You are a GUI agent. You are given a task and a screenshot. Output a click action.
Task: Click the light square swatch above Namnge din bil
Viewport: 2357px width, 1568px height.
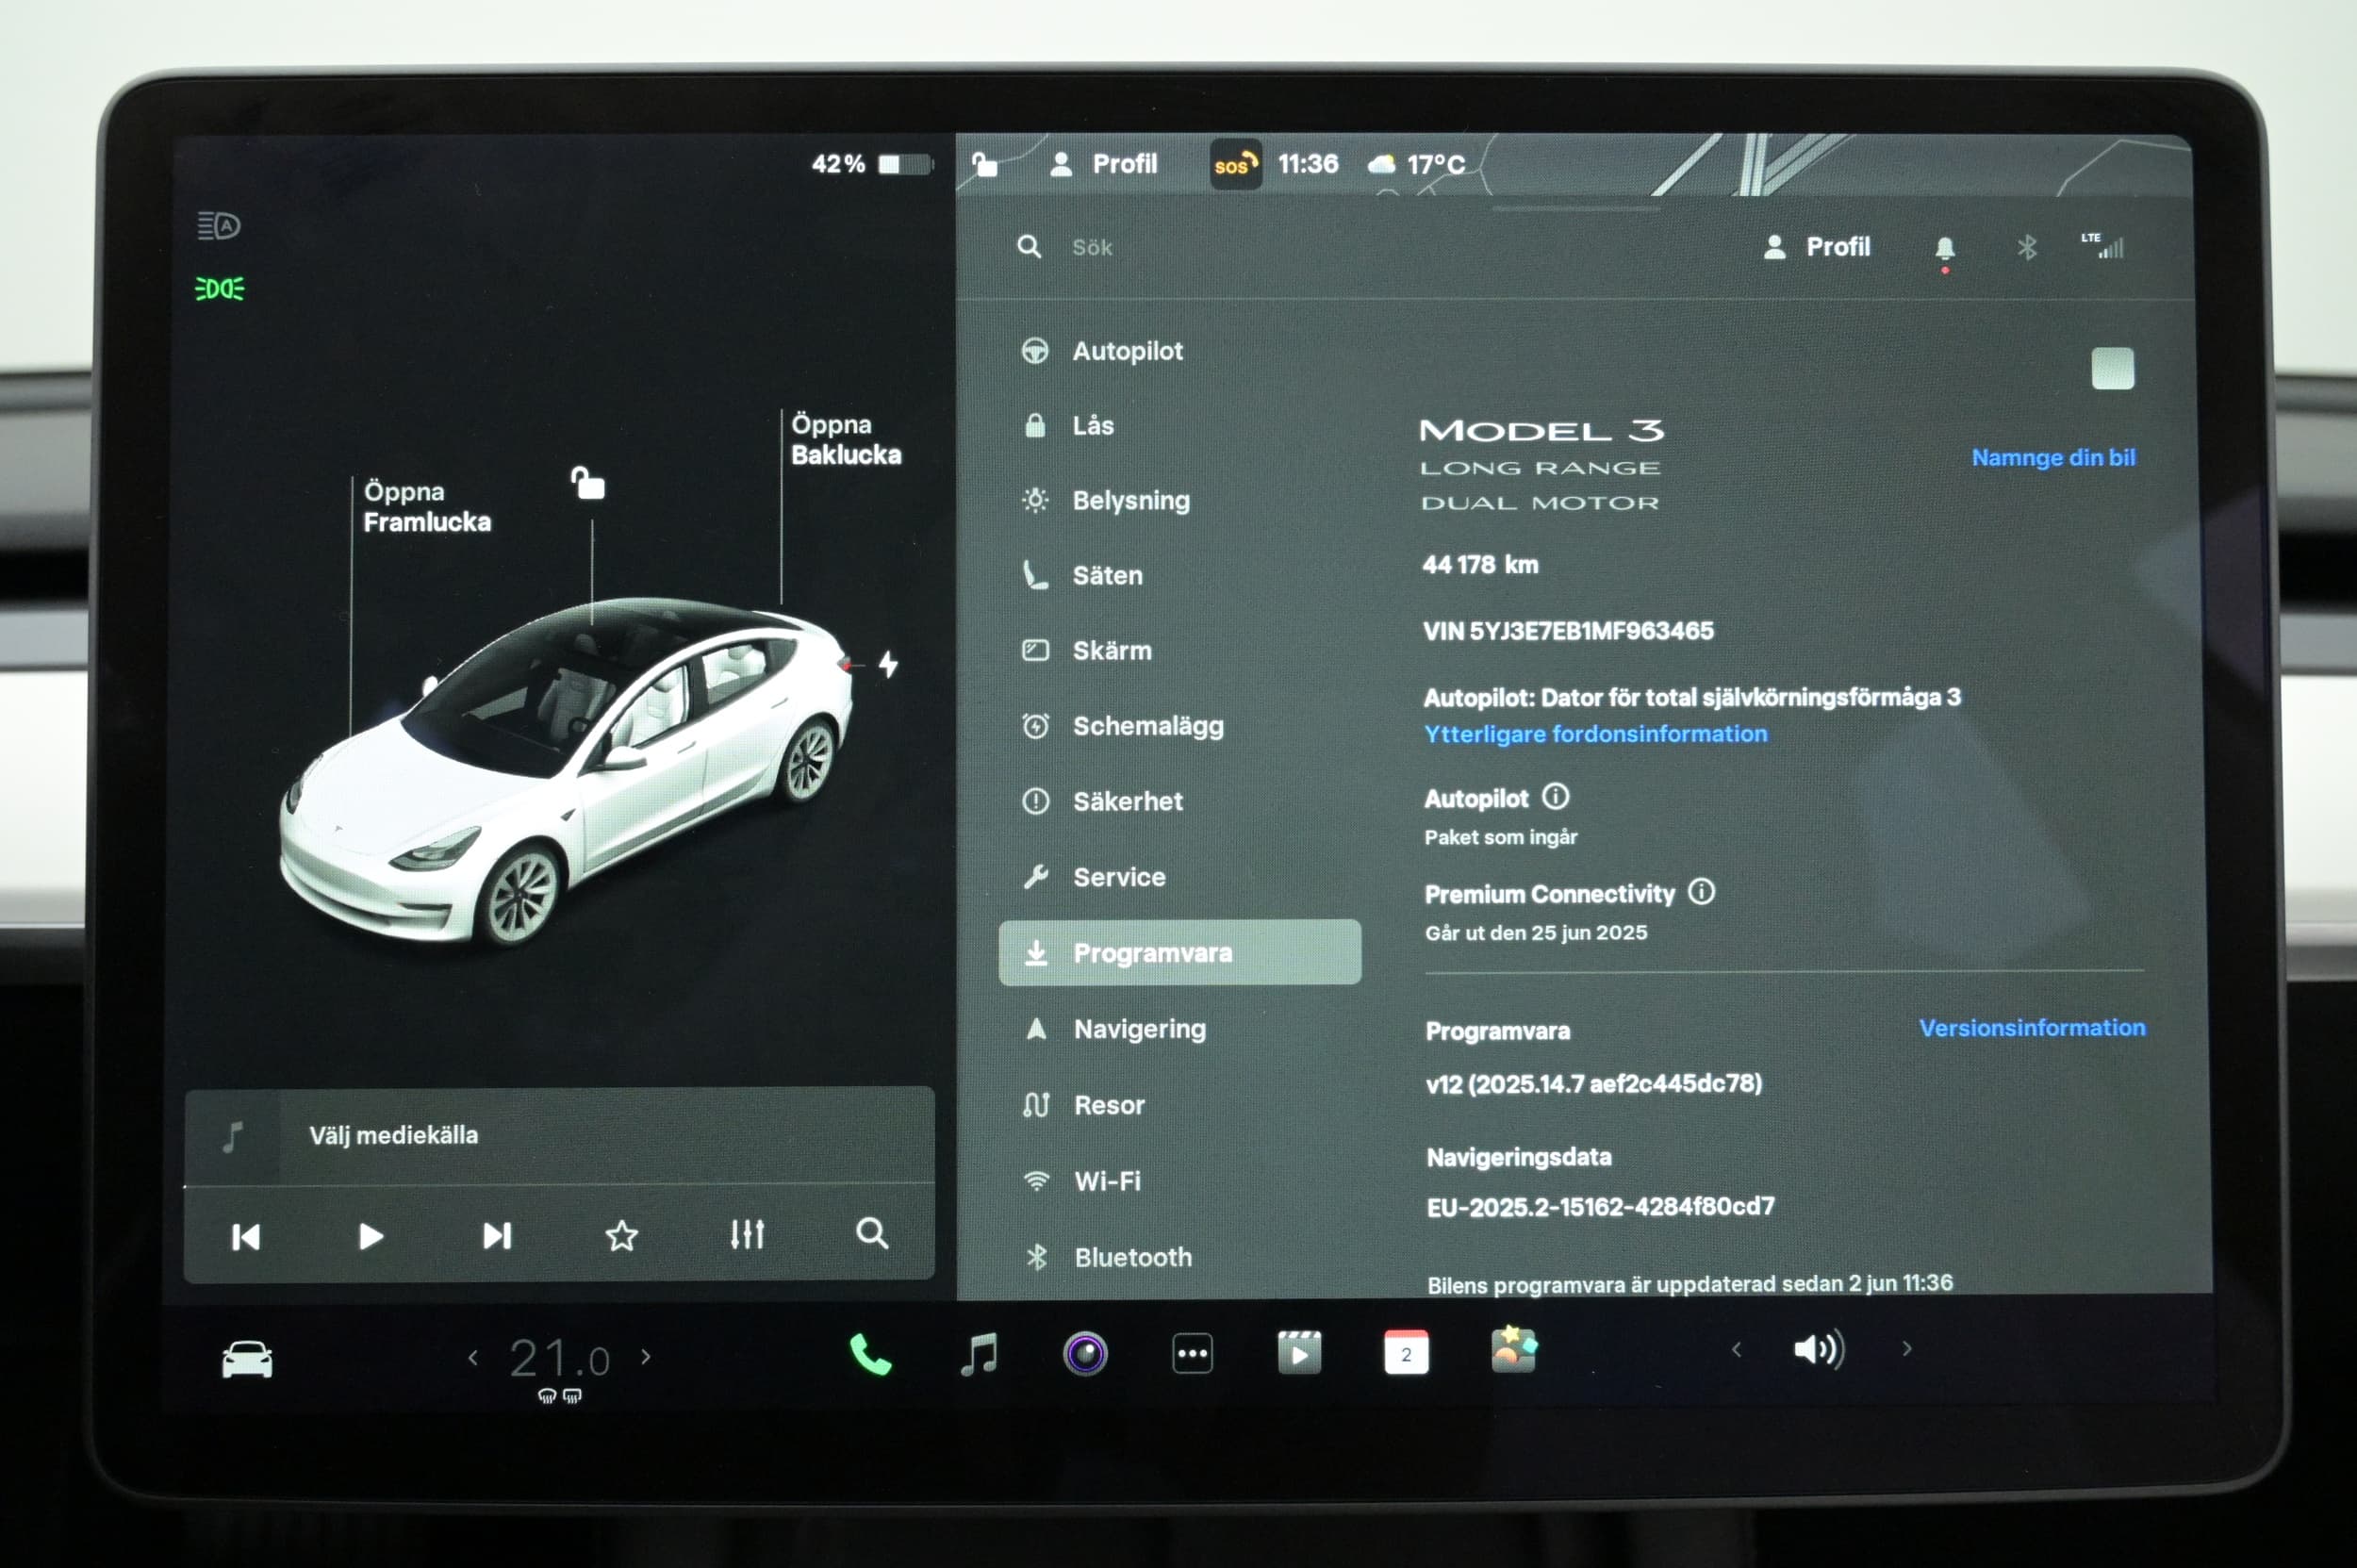(2112, 368)
